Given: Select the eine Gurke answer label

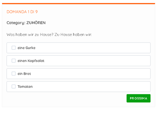Looking at the screenshot, I should 26,48.
